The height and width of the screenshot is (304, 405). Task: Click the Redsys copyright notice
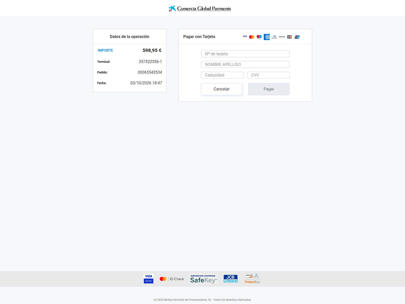(x=202, y=300)
